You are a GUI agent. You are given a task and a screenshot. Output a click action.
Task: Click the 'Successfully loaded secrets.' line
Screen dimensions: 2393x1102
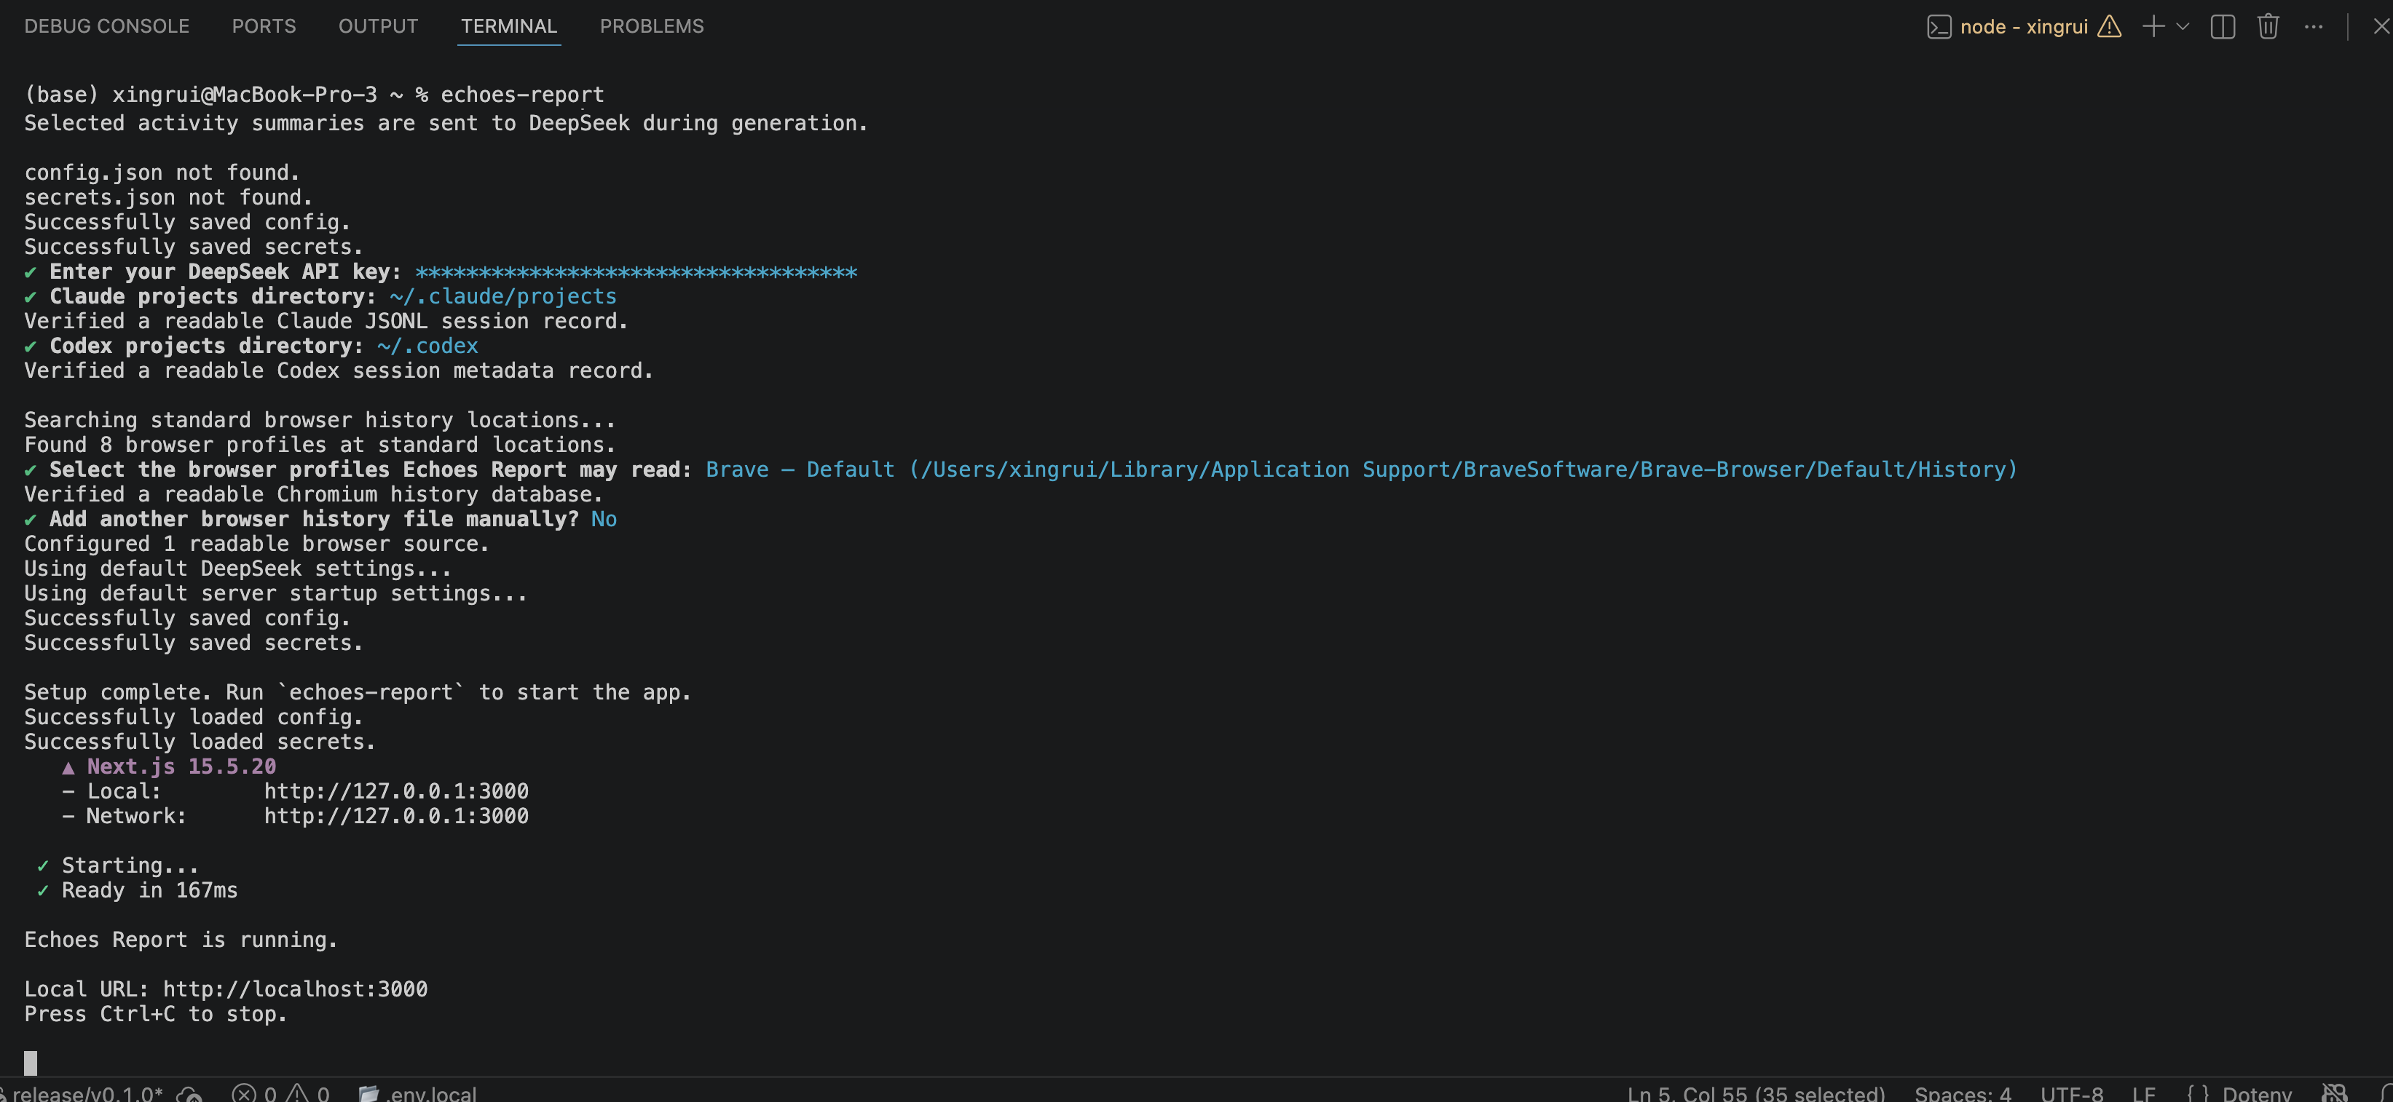pyautogui.click(x=200, y=742)
